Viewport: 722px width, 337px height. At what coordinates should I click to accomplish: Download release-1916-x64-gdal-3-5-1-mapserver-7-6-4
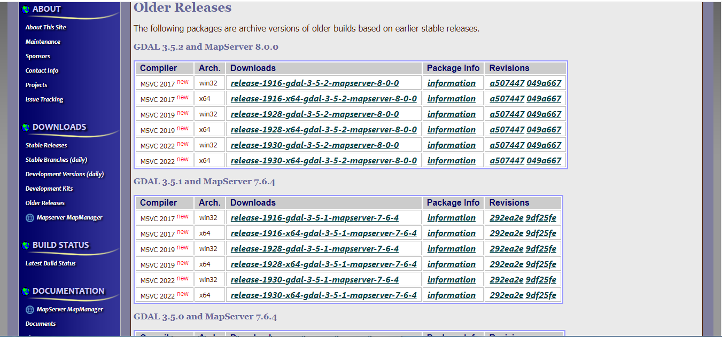[324, 233]
